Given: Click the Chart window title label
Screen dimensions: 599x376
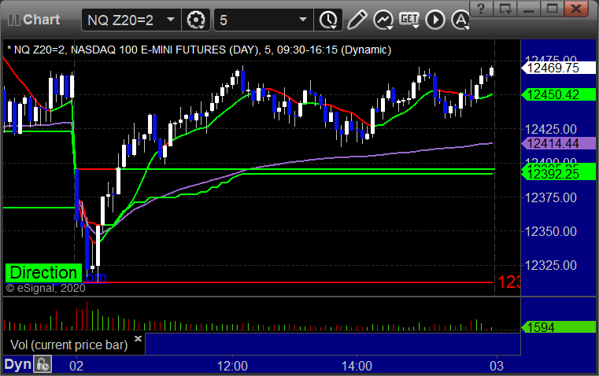Looking at the screenshot, I should (41, 20).
